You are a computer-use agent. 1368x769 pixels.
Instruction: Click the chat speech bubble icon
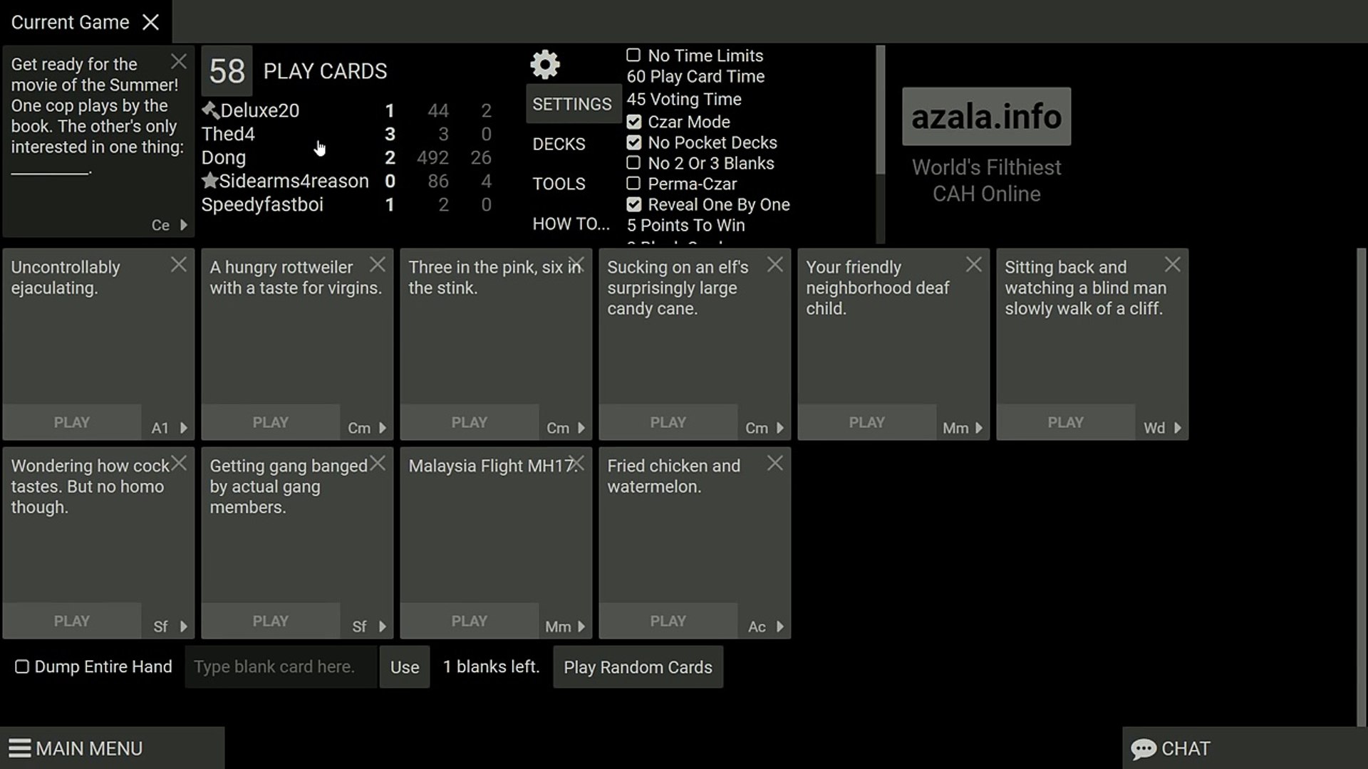coord(1144,749)
